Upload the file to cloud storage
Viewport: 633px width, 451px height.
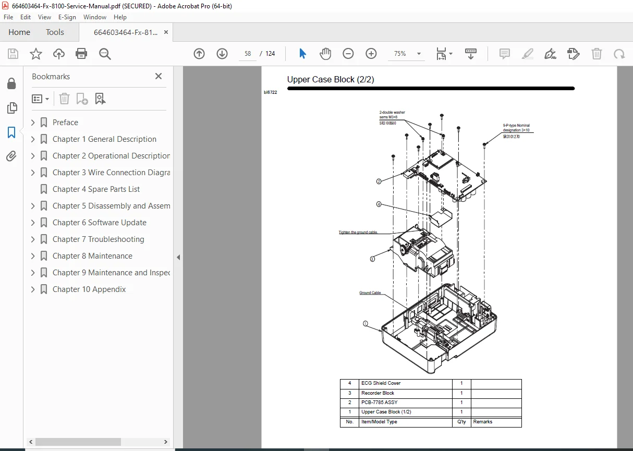click(x=59, y=54)
